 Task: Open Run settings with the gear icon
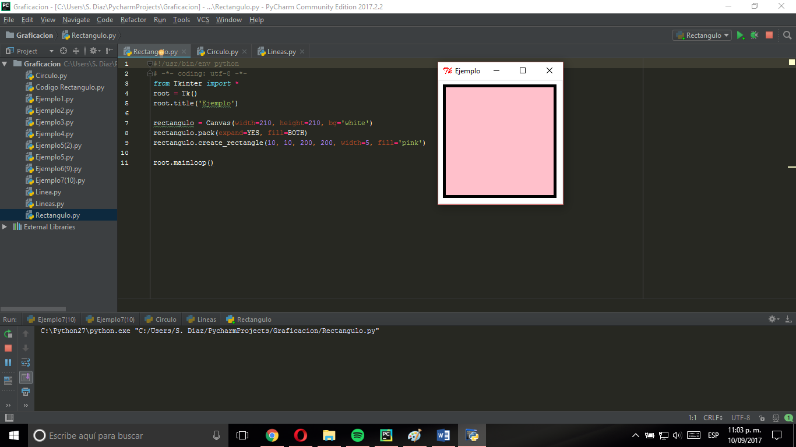(x=770, y=319)
